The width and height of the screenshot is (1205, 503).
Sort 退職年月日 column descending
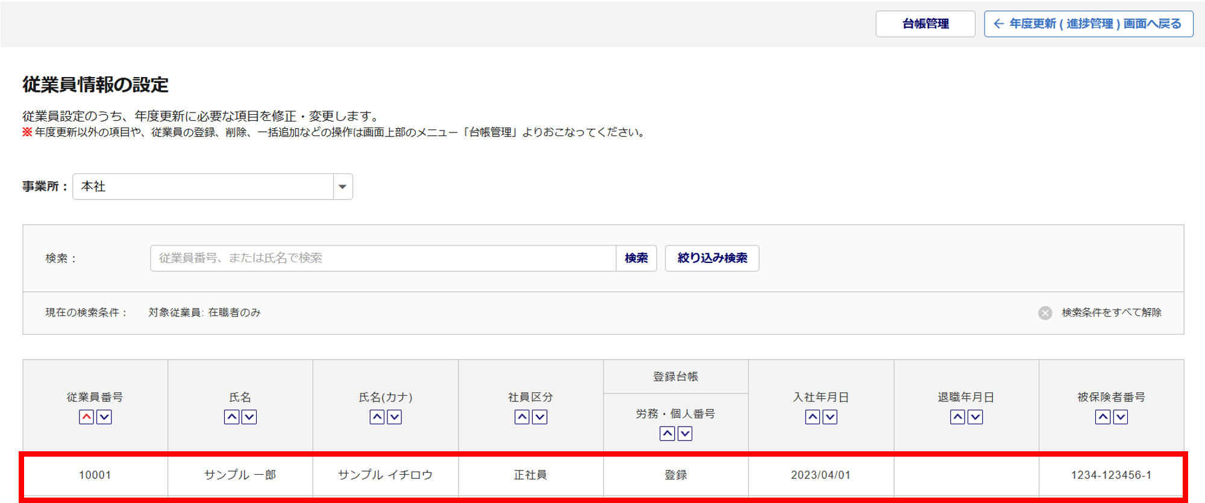(975, 417)
